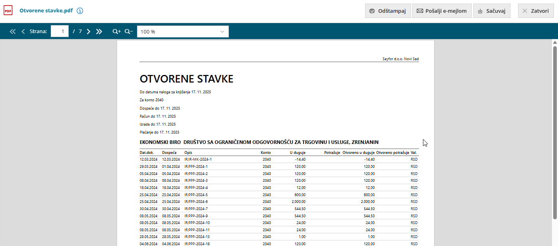This screenshot has height=246, width=558.
Task: Click the 01.04.2024 due date cell
Action: [171, 167]
